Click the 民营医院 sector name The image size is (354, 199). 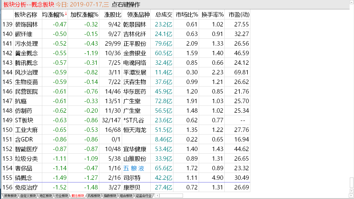tap(26, 91)
